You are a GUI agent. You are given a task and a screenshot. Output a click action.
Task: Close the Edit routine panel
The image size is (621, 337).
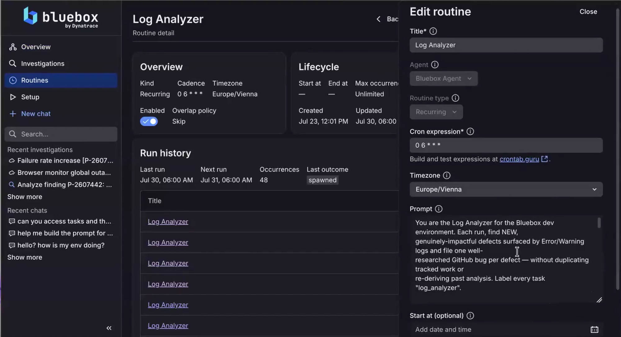[x=588, y=12]
